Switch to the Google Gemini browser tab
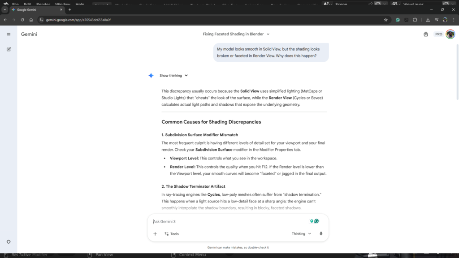 pos(36,9)
